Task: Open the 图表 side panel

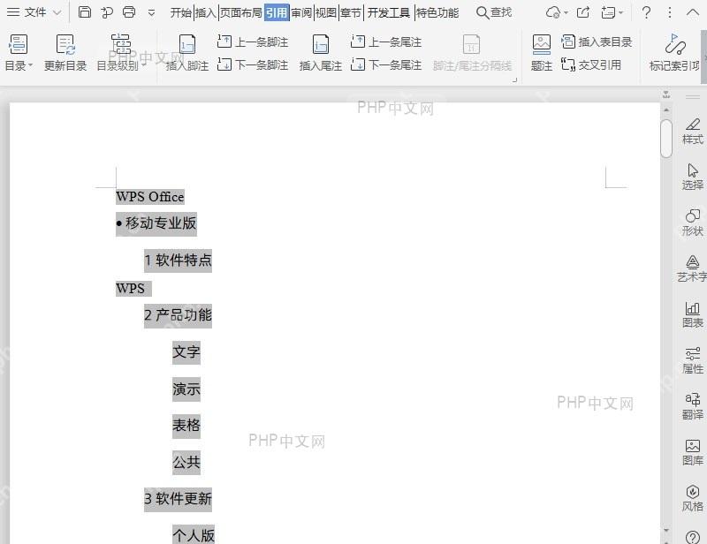Action: [693, 314]
